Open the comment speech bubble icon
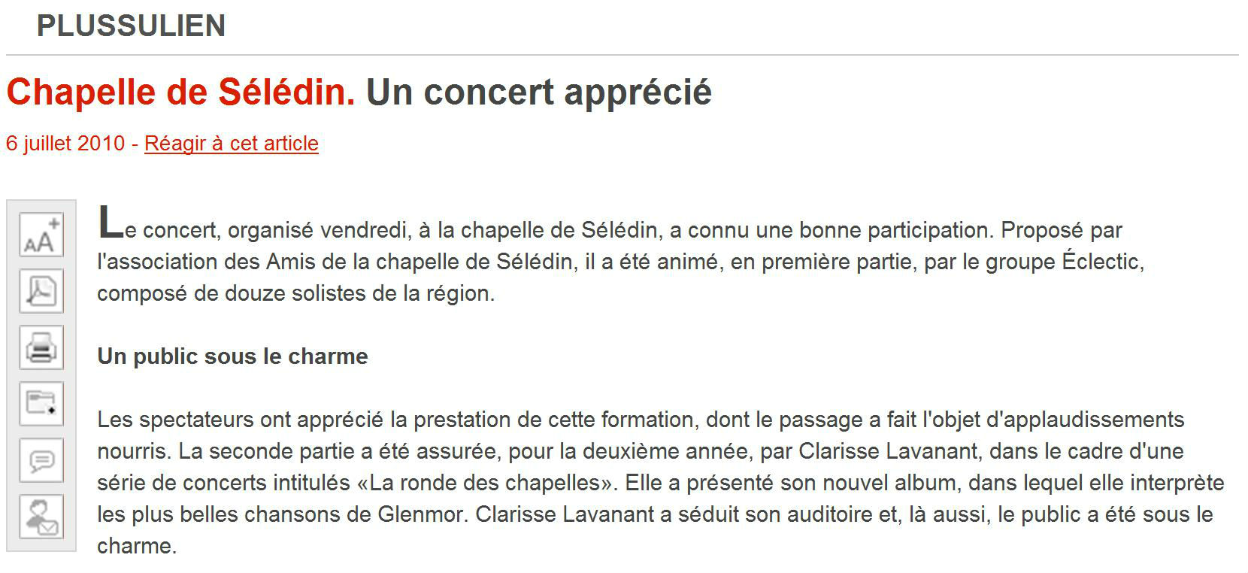This screenshot has height=573, width=1248. pos(41,460)
